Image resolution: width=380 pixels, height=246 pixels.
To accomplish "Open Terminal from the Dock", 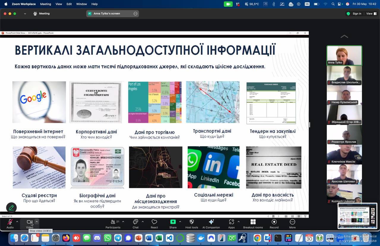I will coord(278,238).
